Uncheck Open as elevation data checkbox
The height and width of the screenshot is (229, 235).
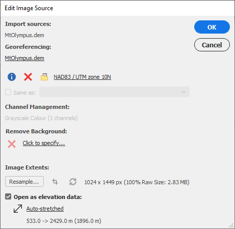pos(8,196)
